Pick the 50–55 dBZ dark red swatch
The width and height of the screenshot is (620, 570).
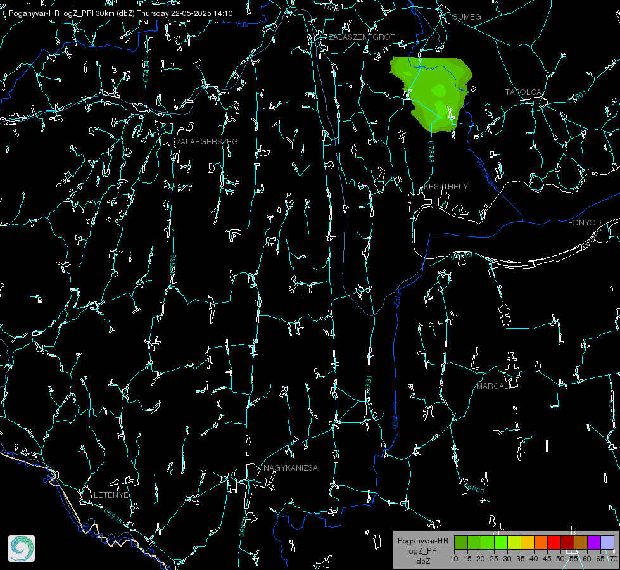567,542
